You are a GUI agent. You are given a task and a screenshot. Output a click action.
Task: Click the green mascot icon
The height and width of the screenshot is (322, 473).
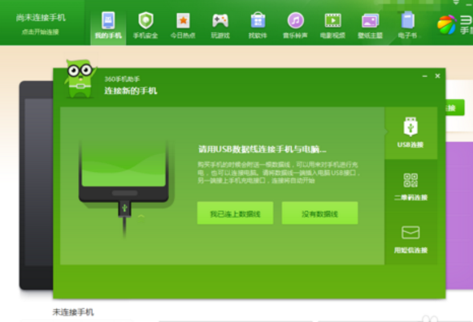click(x=80, y=79)
